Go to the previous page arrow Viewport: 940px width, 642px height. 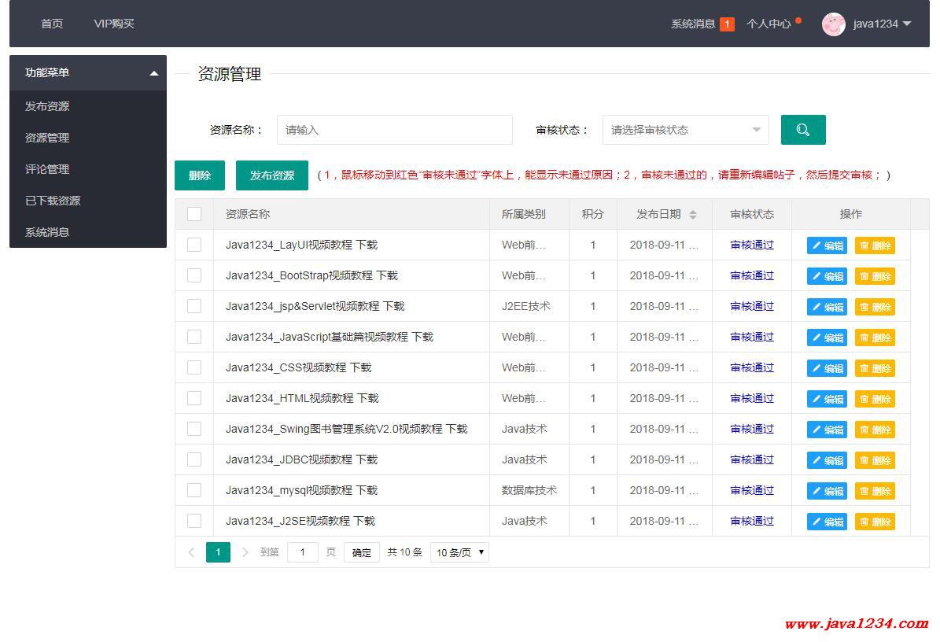[x=191, y=552]
